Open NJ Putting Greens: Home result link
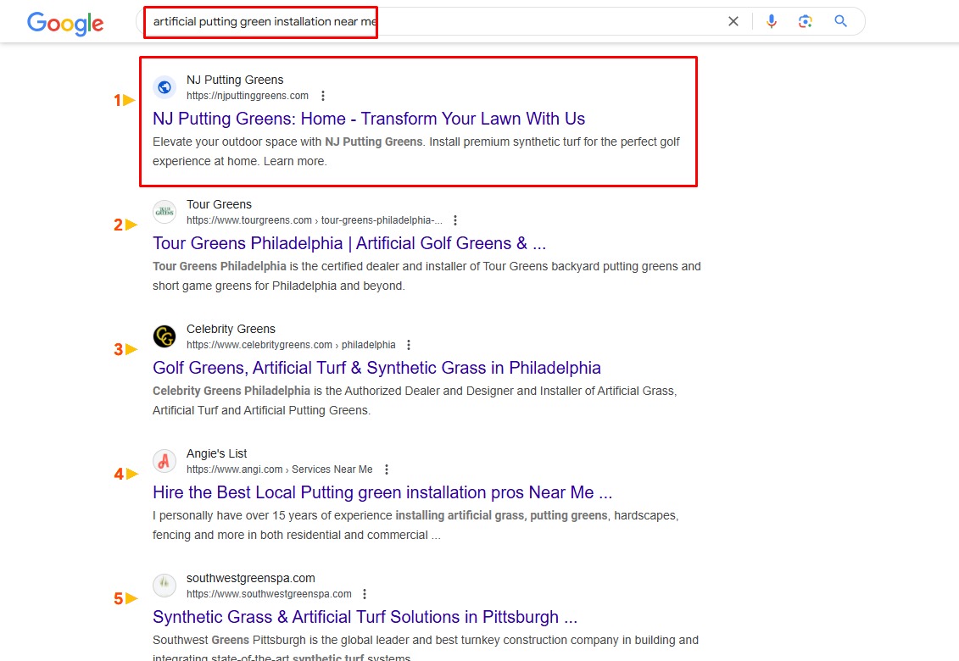Image resolution: width=959 pixels, height=661 pixels. [369, 119]
